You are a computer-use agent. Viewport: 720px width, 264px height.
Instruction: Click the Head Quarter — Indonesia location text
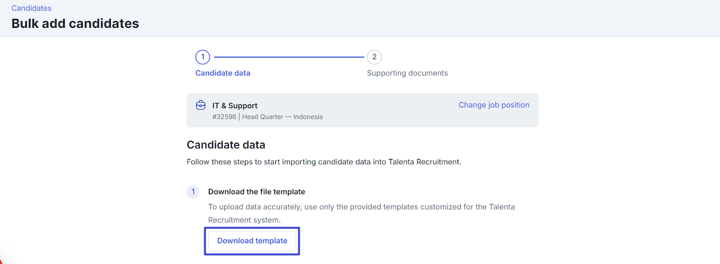pyautogui.click(x=282, y=117)
